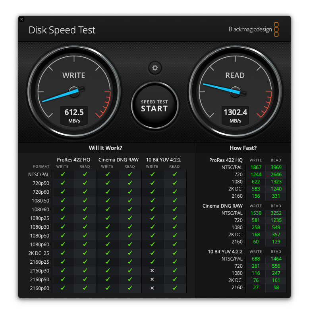Click Cinema DNG RAW write checkmark for 1080p50

pos(108,235)
